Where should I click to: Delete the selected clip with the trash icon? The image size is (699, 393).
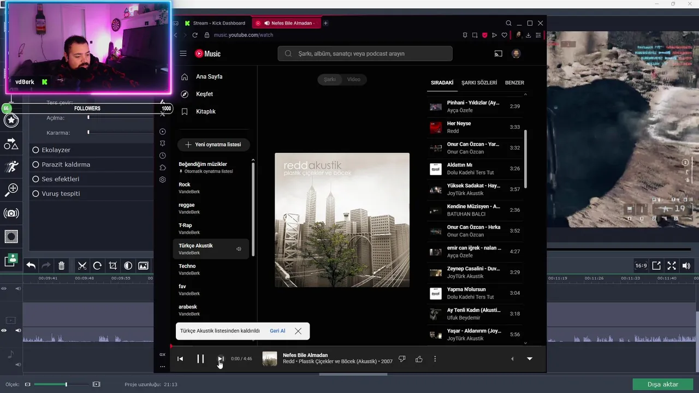pos(62,265)
